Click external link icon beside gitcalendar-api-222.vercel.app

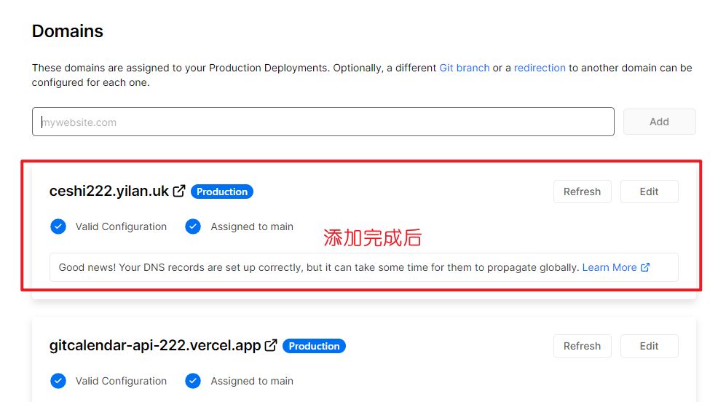click(271, 346)
